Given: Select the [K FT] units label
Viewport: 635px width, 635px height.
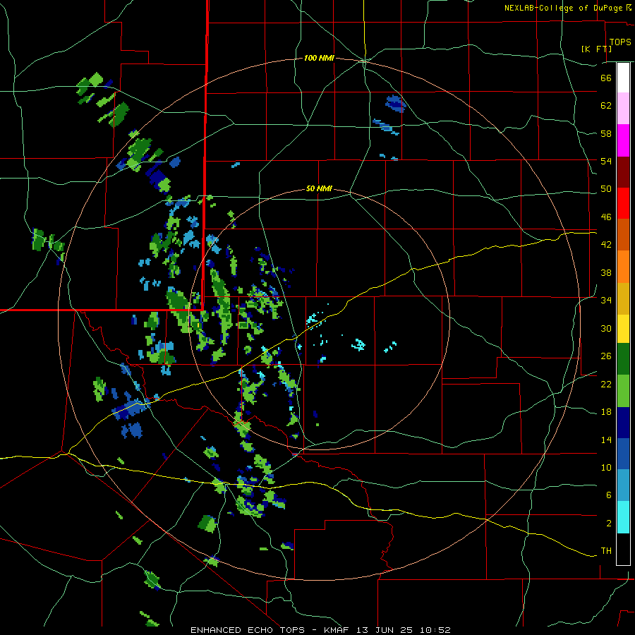Looking at the screenshot, I should coord(596,49).
